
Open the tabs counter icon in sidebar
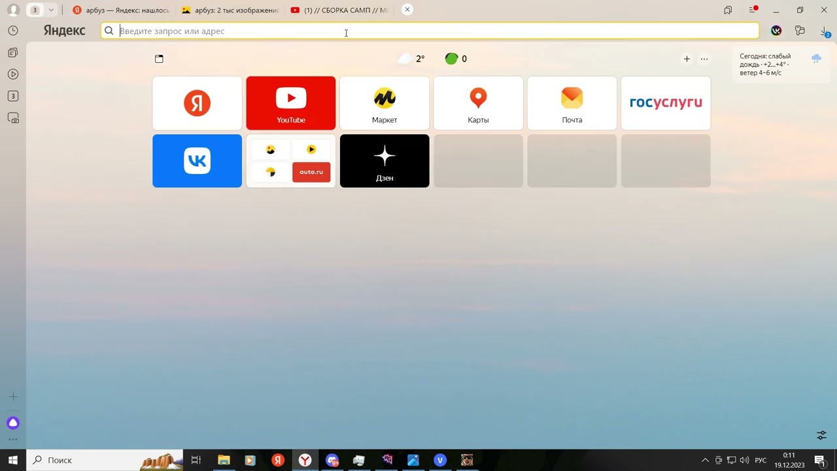point(13,96)
